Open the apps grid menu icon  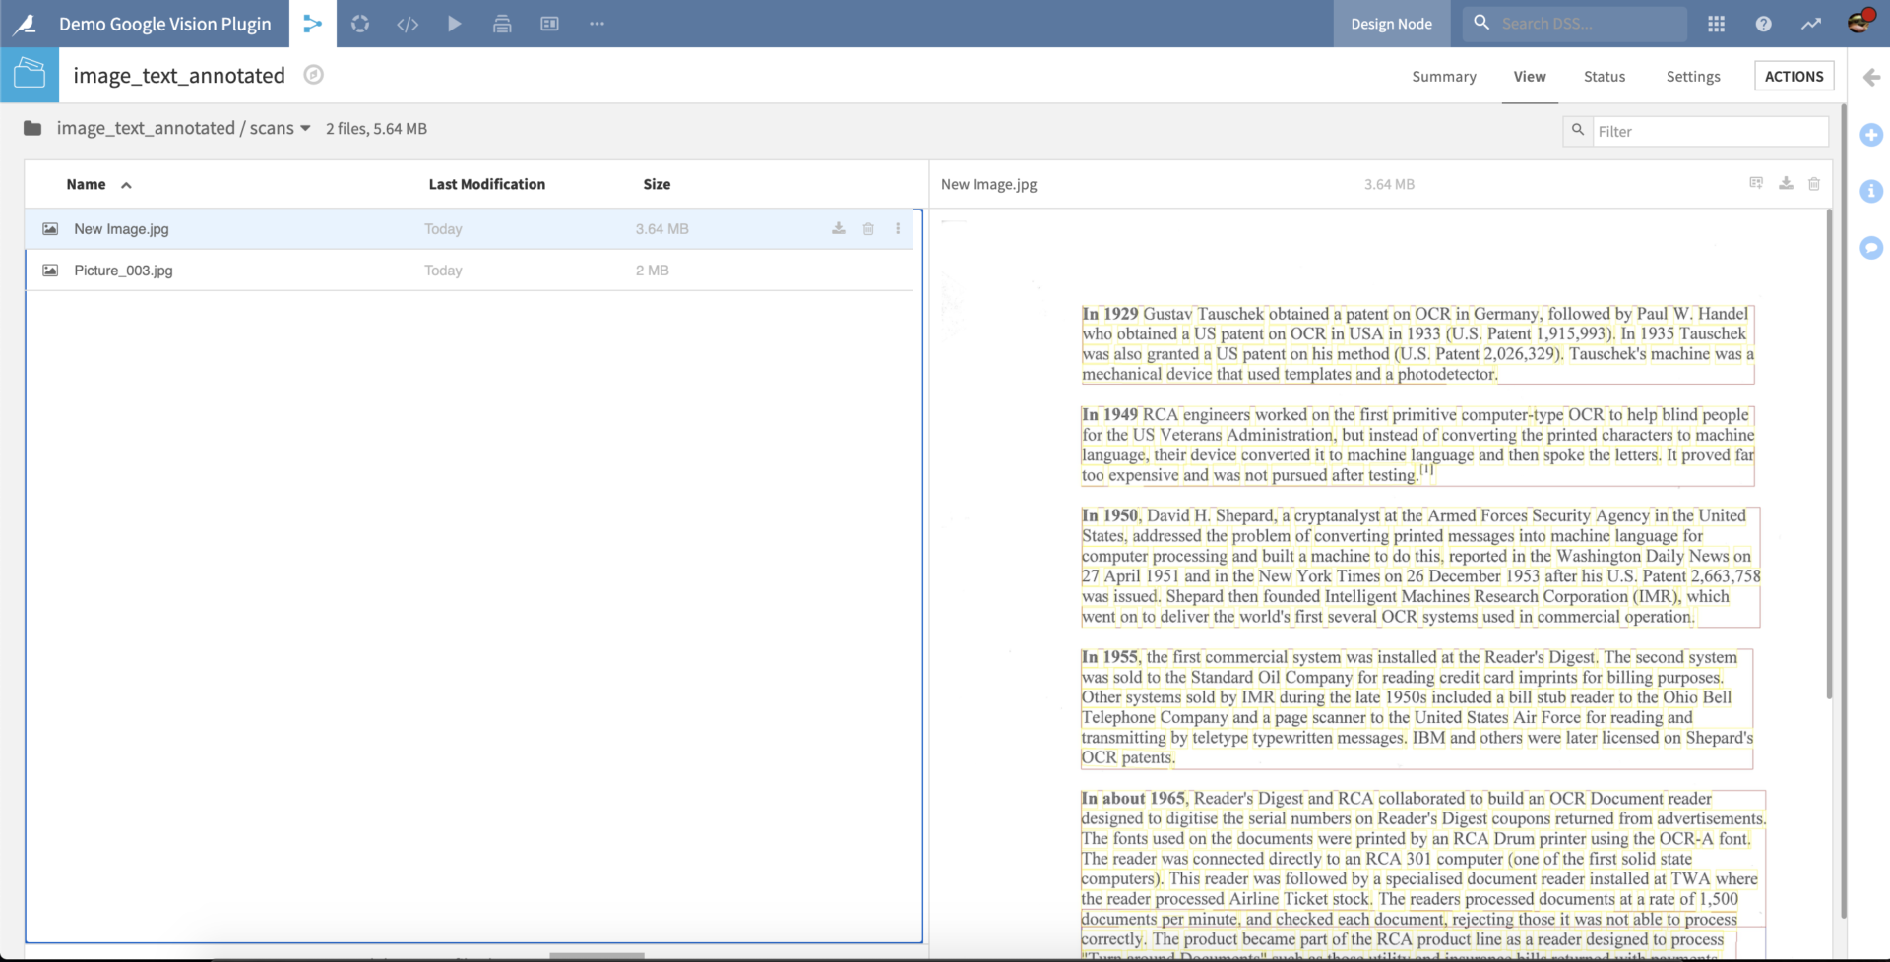pyautogui.click(x=1716, y=24)
